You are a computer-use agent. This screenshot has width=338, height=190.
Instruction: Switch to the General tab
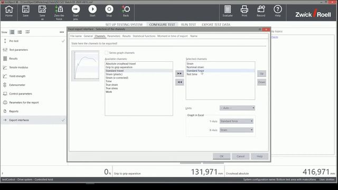pyautogui.click(x=88, y=36)
